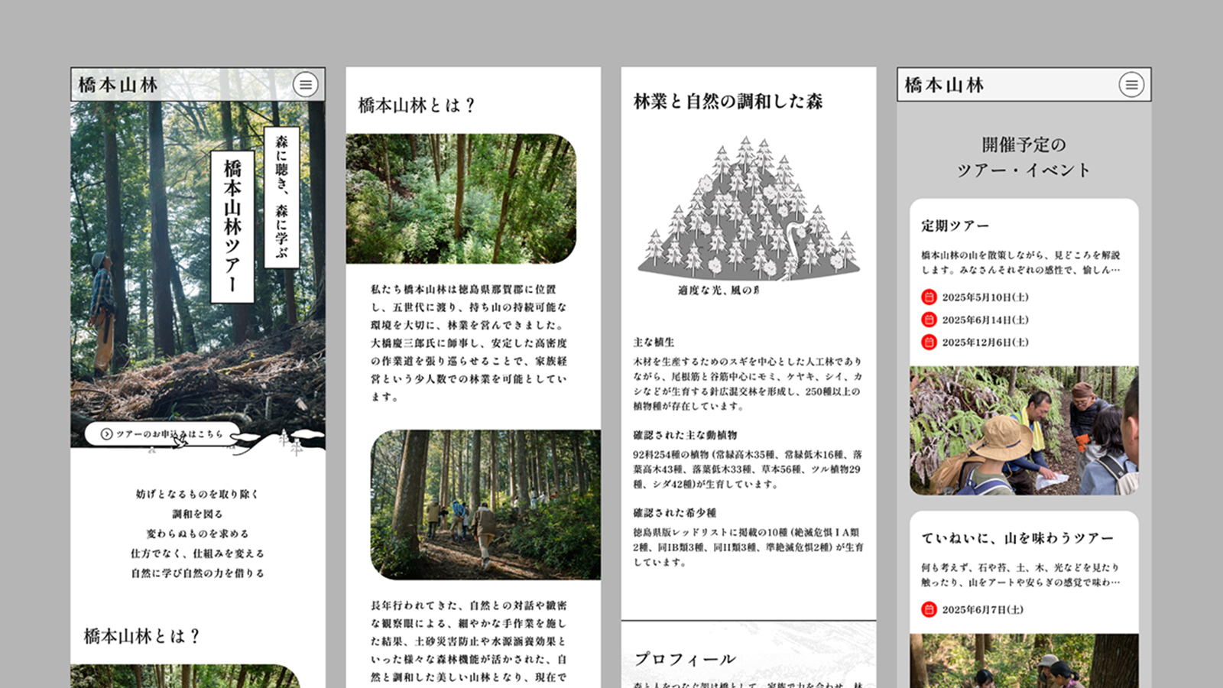
Task: Click ツアーのお申込みはこちら button
Action: coord(162,433)
